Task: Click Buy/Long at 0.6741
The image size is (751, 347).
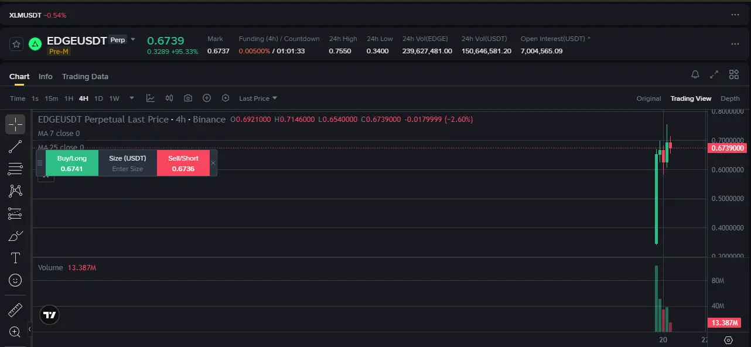Action: pyautogui.click(x=72, y=163)
